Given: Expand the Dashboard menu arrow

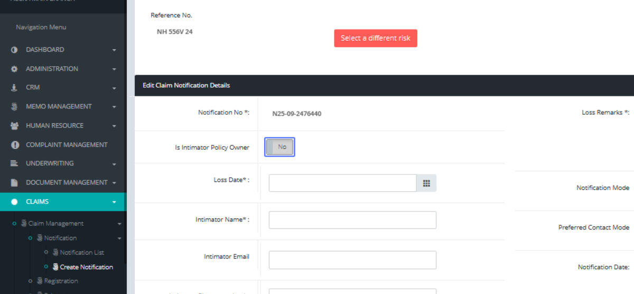Looking at the screenshot, I should (114, 50).
